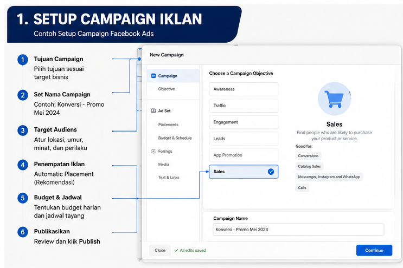Open Placements in the sidebar

[x=168, y=125]
